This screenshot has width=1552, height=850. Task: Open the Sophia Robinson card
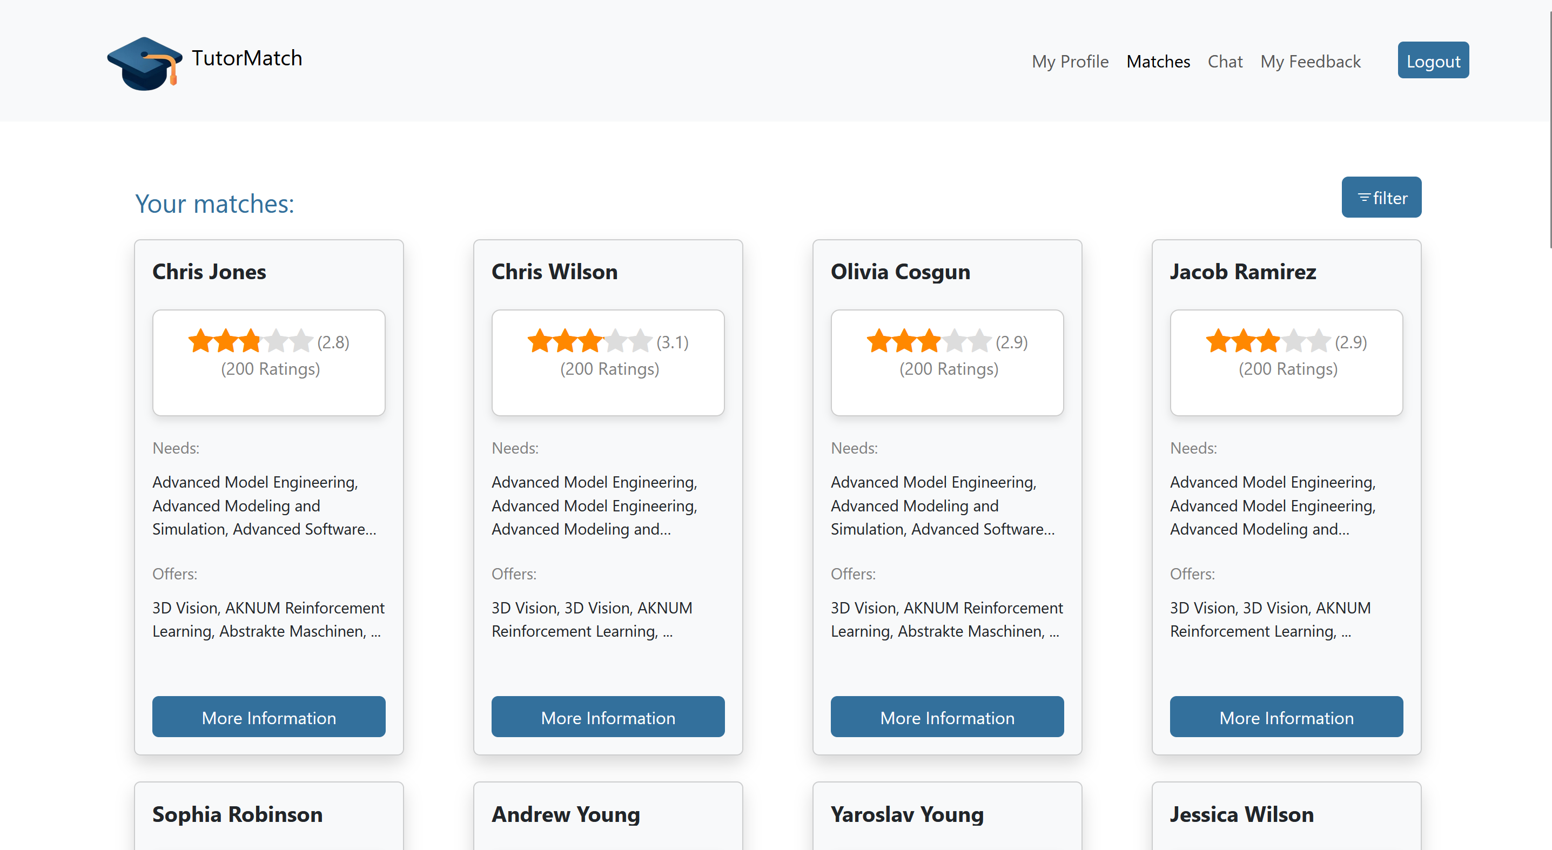[x=237, y=814]
